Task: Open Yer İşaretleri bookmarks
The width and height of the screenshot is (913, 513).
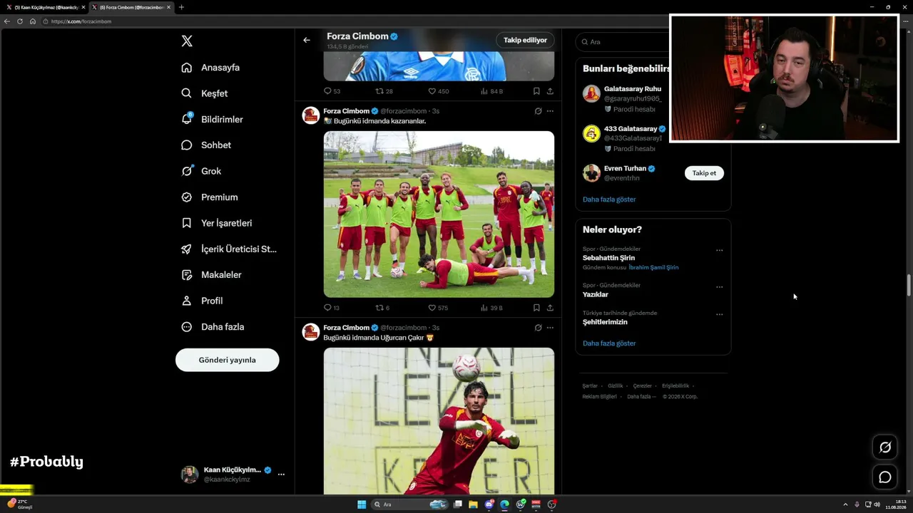Action: [216, 223]
